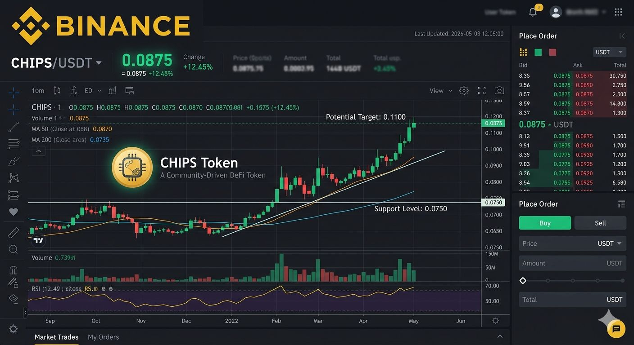Select order book row with total 30,750

(572, 76)
